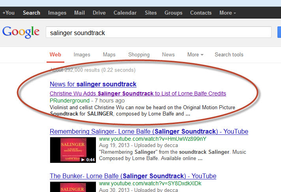The image size is (281, 192).
Task: Select the News results tab
Action: pos(168,54)
